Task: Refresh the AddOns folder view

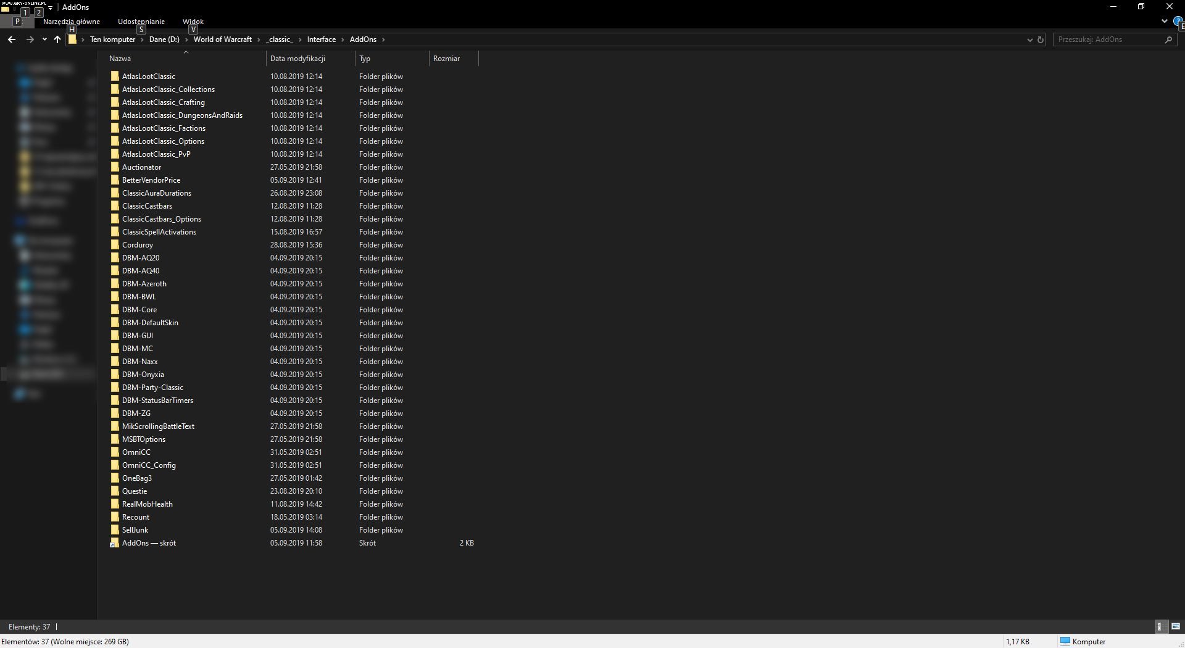Action: (1041, 39)
